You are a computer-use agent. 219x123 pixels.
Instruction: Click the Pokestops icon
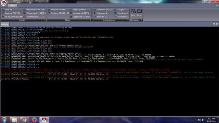pyautogui.click(x=94, y=13)
